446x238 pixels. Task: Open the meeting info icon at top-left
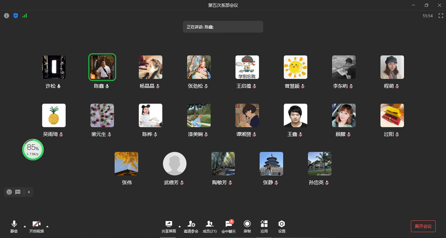[x=6, y=16]
